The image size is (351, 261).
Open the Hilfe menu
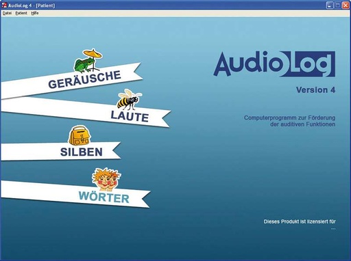tap(35, 13)
